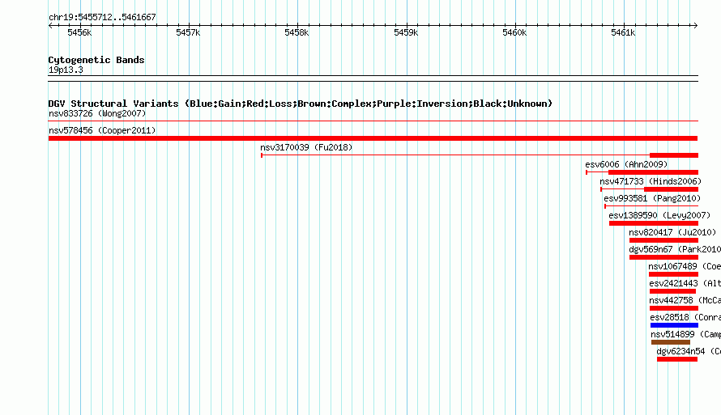Select esv993581 (Pang2010) label
This screenshot has height=415, width=721.
(652, 198)
